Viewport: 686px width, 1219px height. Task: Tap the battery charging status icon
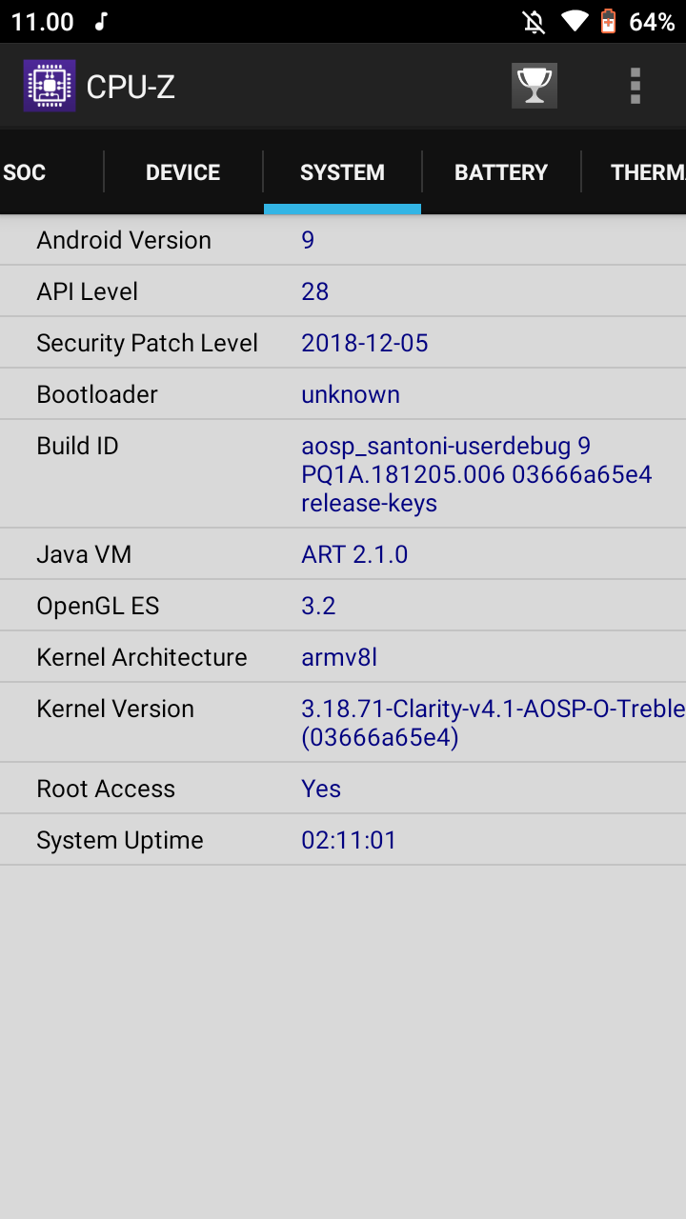tap(608, 22)
